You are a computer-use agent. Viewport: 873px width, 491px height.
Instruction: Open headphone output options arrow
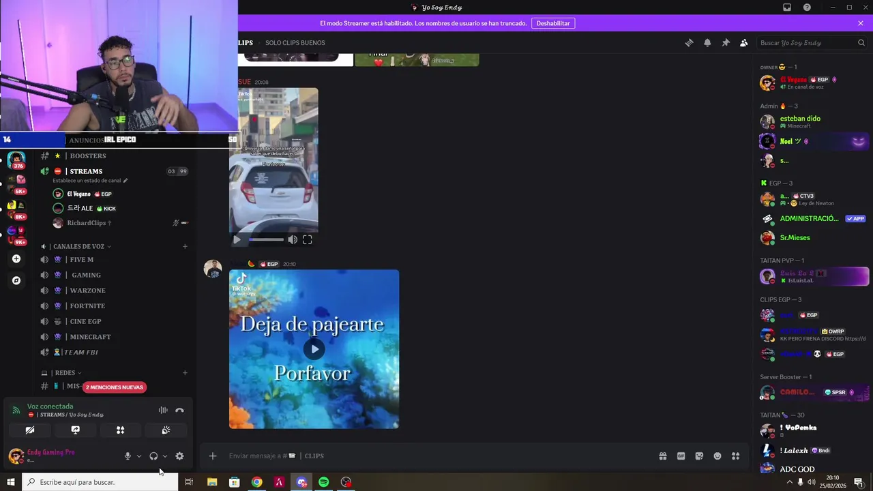[x=165, y=456]
